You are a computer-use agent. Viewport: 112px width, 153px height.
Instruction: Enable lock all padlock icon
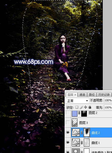(x=90, y=107)
